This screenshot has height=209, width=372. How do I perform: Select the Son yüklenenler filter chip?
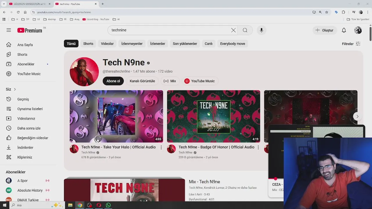185,44
